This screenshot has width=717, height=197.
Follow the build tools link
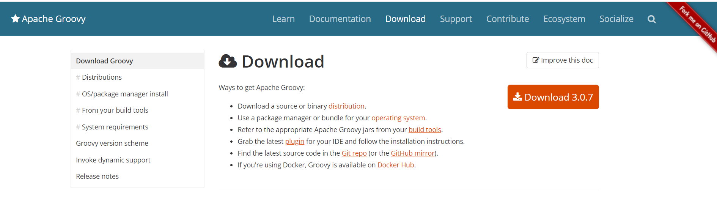pos(425,130)
